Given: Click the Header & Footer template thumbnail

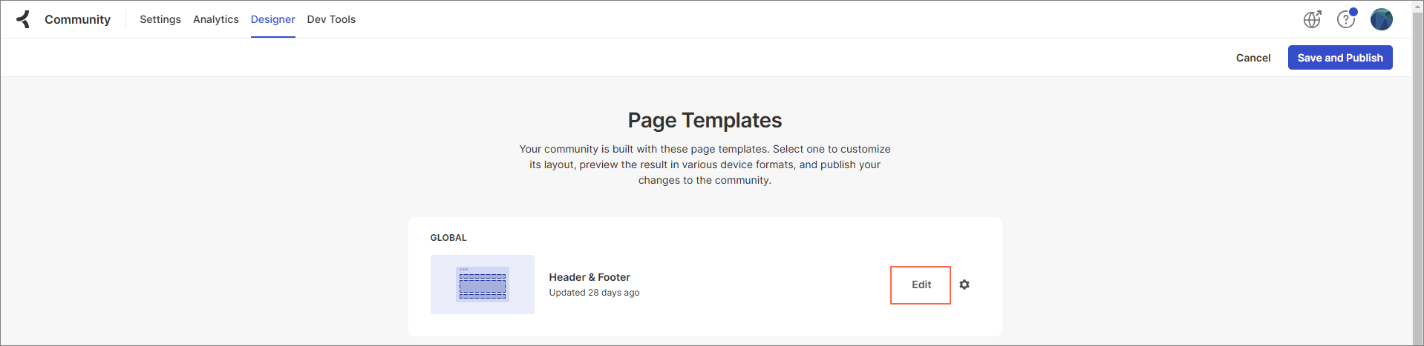Looking at the screenshot, I should 483,285.
